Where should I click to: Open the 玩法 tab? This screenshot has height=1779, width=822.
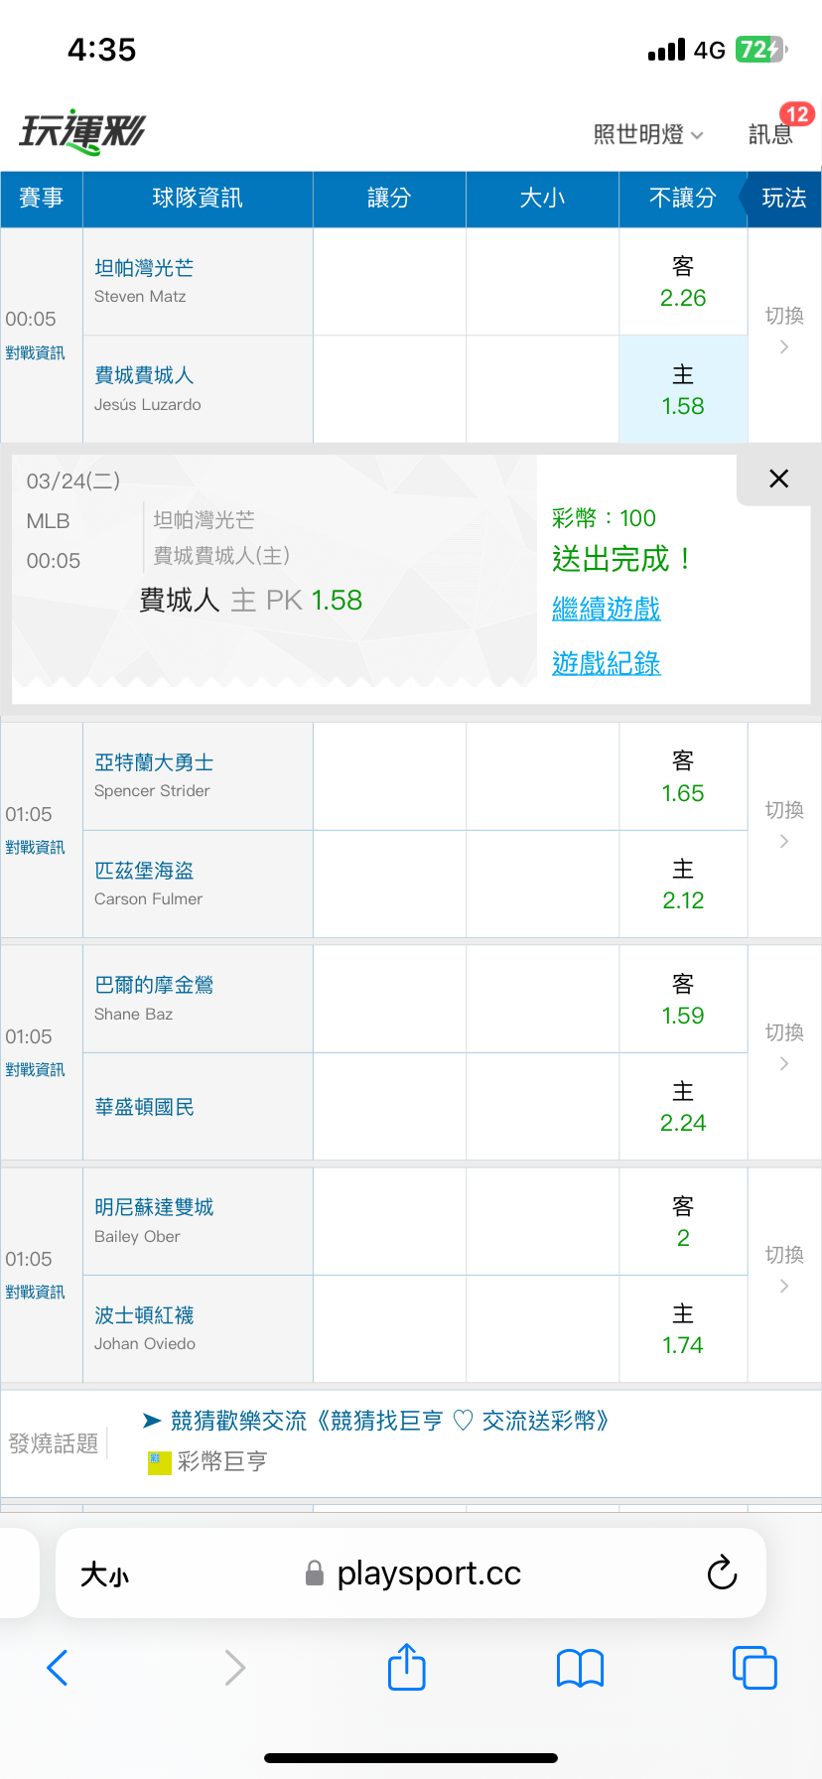click(783, 199)
